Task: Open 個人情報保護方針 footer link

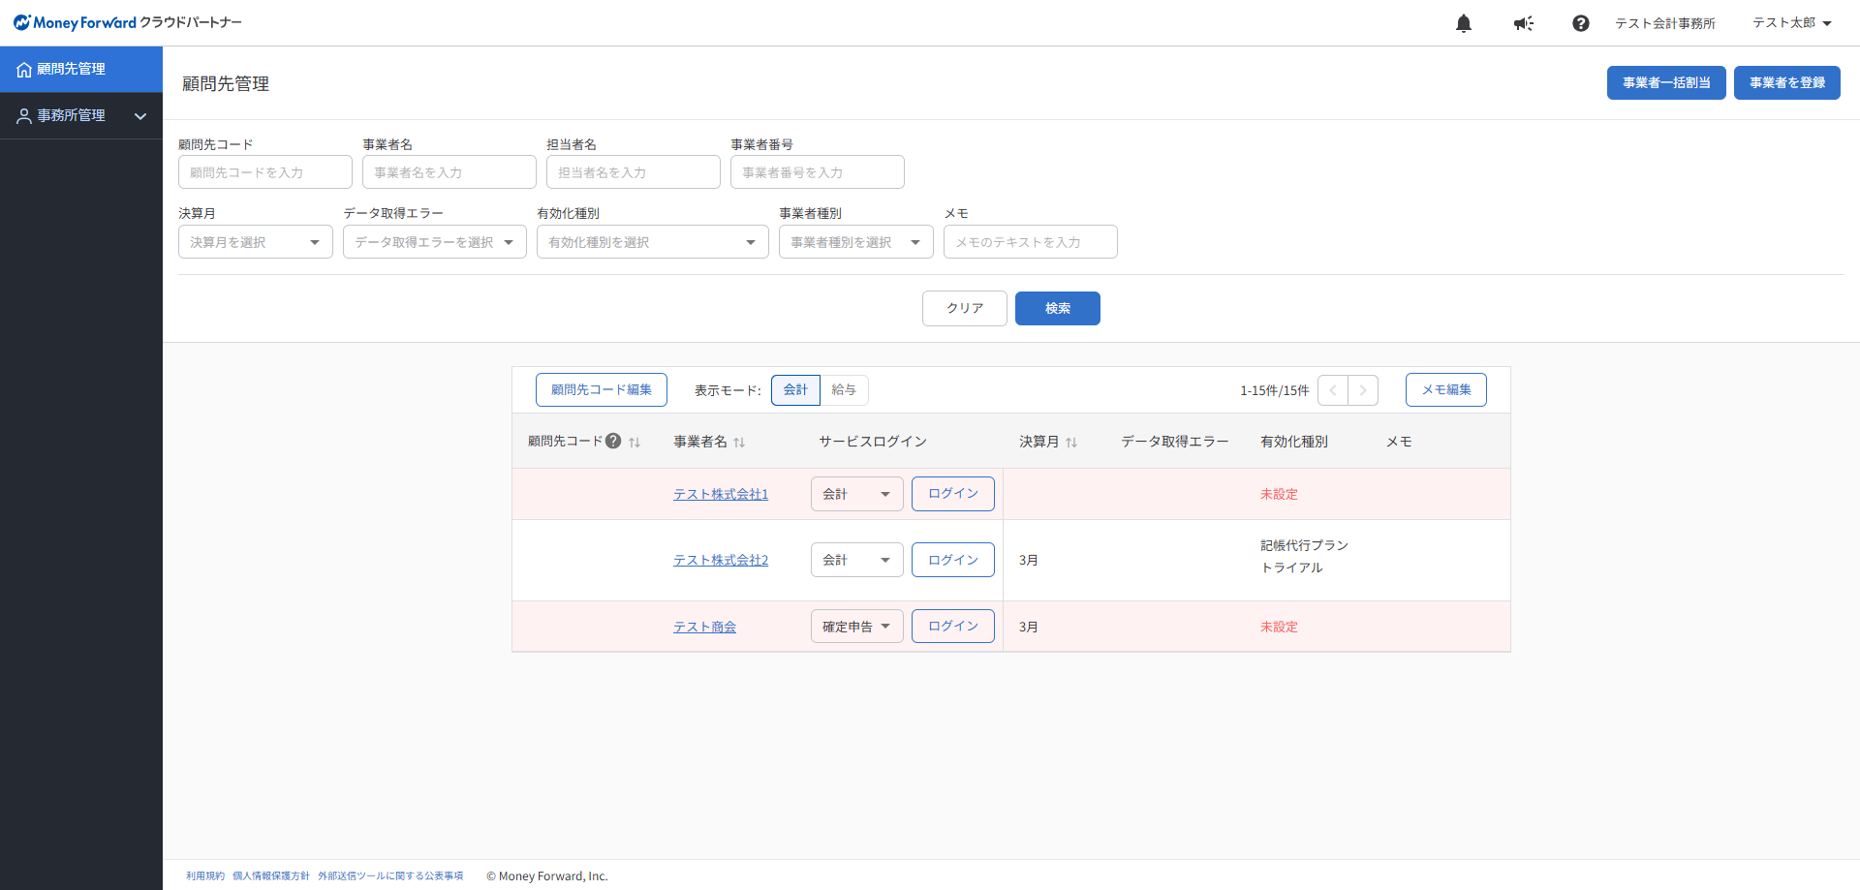Action: [x=271, y=875]
